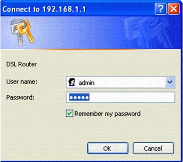Click the gold and silver keys icon
Image resolution: width=183 pixels, height=162 pixels.
(x=22, y=32)
